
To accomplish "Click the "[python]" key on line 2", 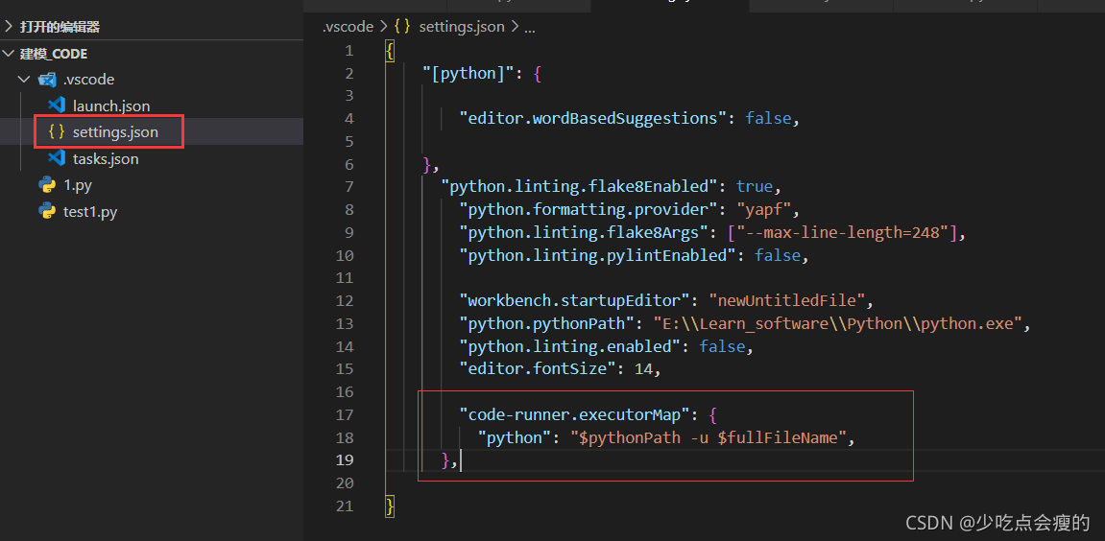I will [468, 73].
